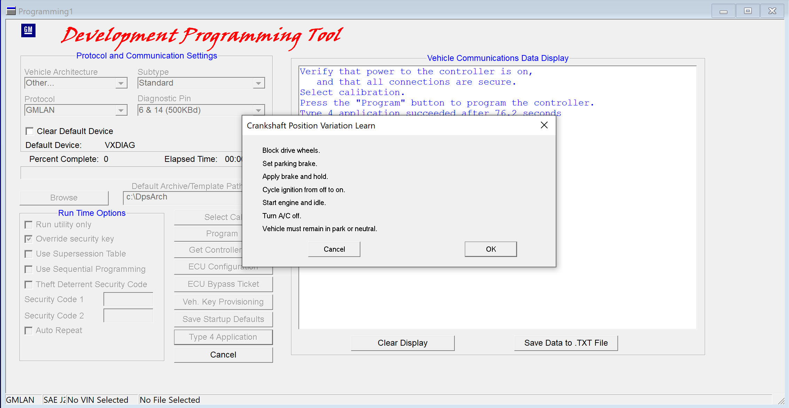
Task: Click the Get Controller button
Action: tap(208, 250)
